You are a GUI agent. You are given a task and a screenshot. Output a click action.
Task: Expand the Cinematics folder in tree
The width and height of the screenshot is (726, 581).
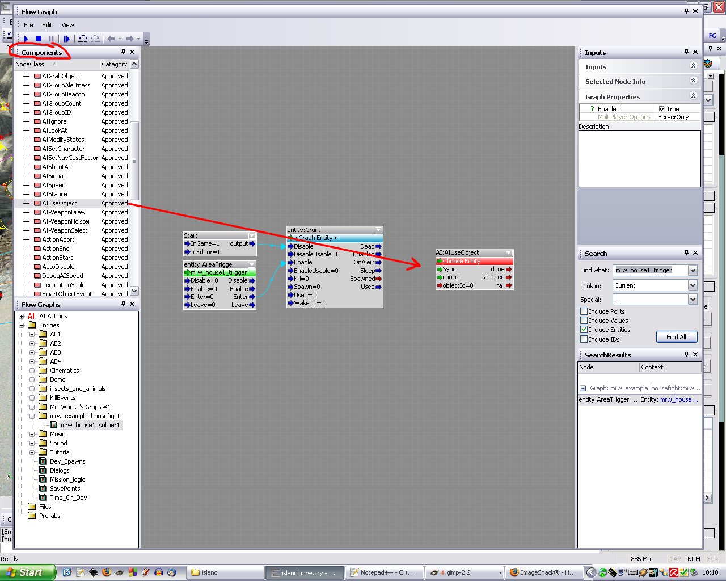32,371
